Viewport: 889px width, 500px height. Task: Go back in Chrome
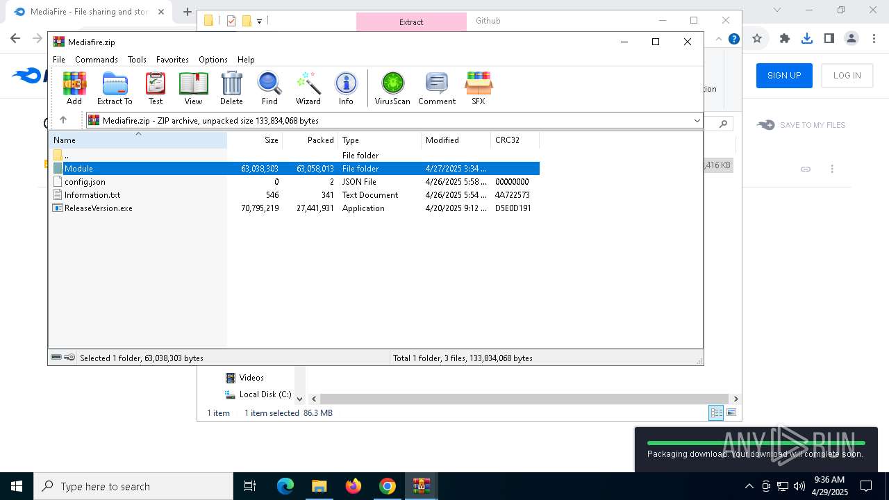pos(15,39)
